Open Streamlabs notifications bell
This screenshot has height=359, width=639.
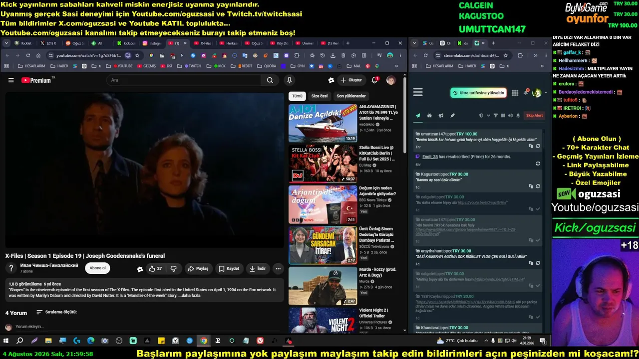click(x=526, y=93)
